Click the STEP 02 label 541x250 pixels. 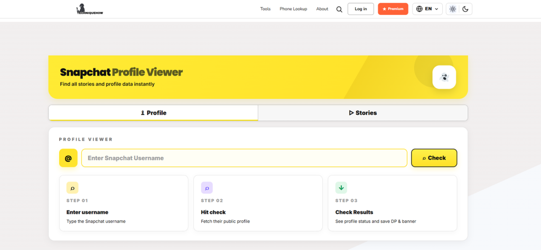[212, 201]
